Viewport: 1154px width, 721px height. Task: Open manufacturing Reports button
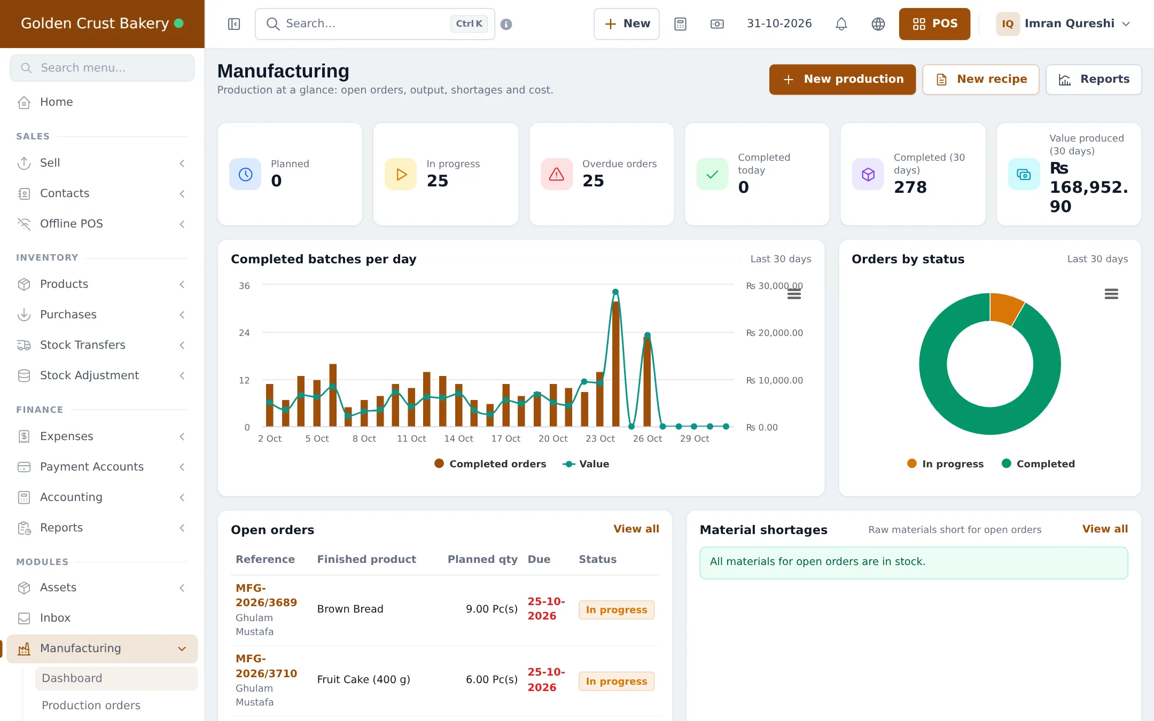(1094, 80)
